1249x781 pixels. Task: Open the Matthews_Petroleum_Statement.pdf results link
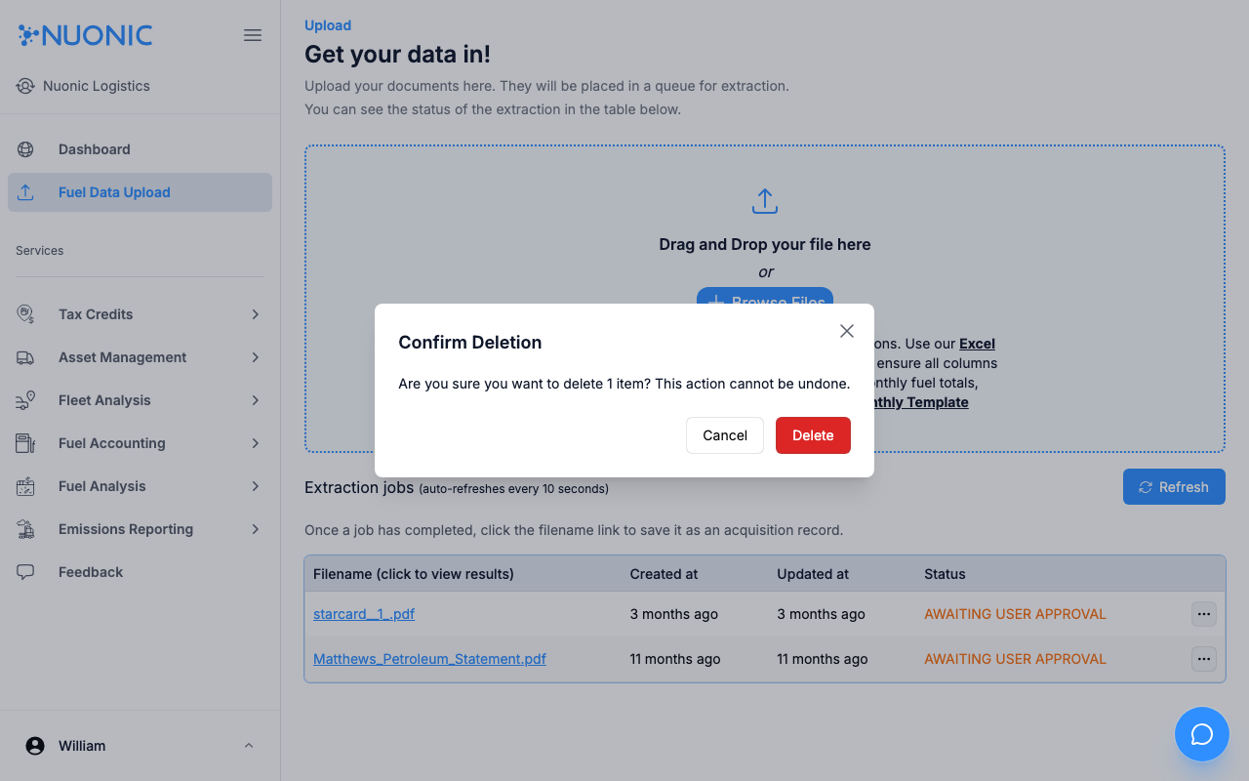(x=429, y=659)
